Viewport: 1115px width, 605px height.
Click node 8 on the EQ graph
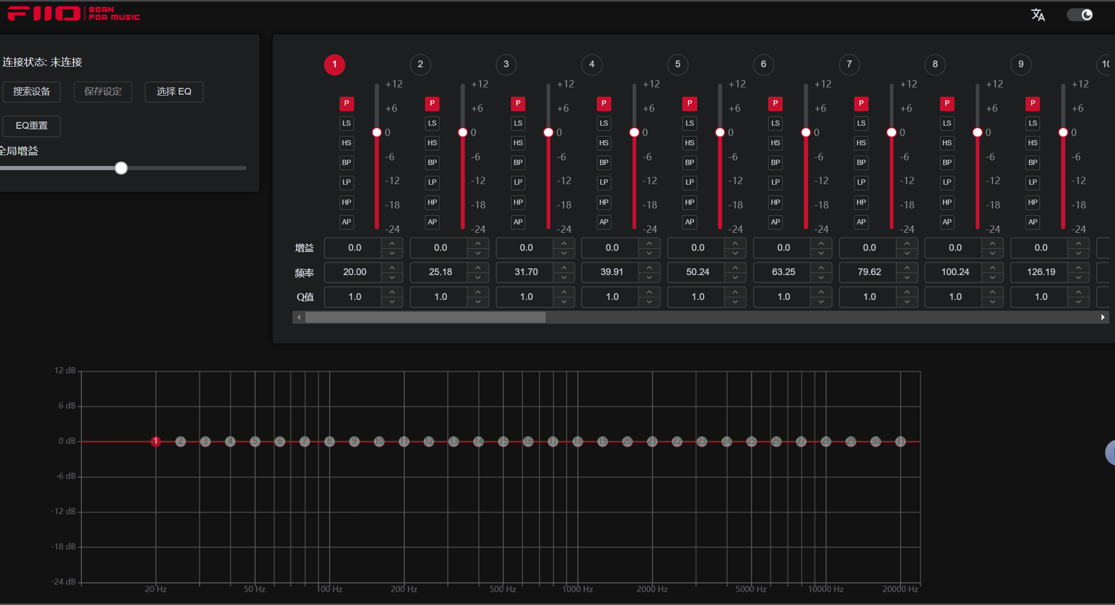[x=329, y=441]
